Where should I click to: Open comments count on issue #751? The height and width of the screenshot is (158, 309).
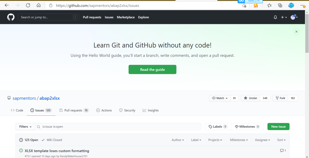coord(283,151)
